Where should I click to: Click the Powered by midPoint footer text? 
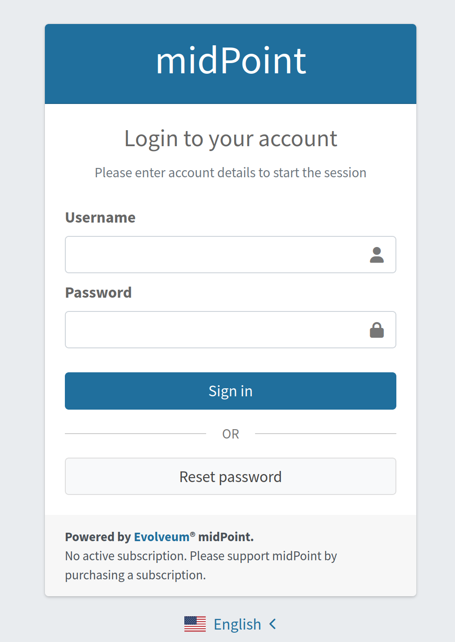pyautogui.click(x=160, y=537)
